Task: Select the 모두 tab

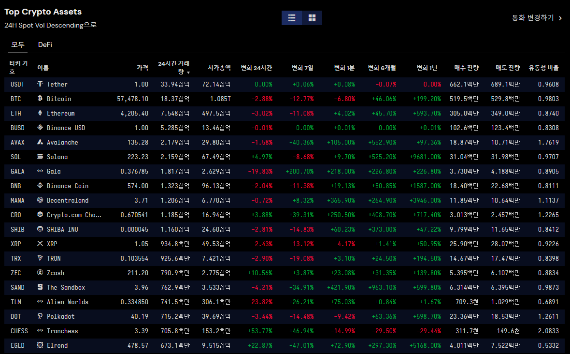Action: pyautogui.click(x=18, y=45)
